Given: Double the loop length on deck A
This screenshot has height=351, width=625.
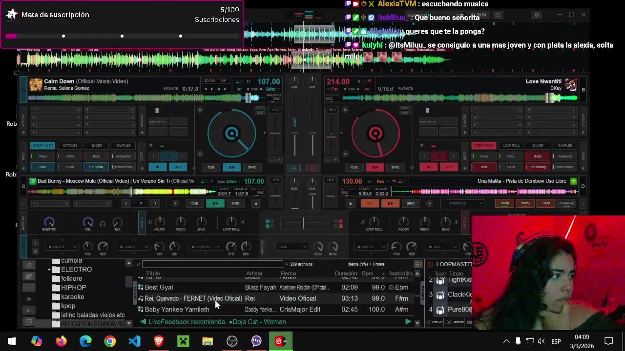Looking at the screenshot, I should pyautogui.click(x=182, y=156).
